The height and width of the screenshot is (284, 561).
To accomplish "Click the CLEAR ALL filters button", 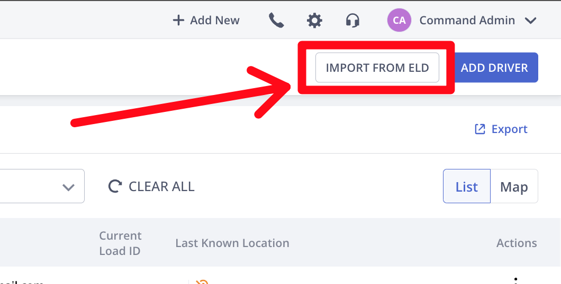I will 151,186.
